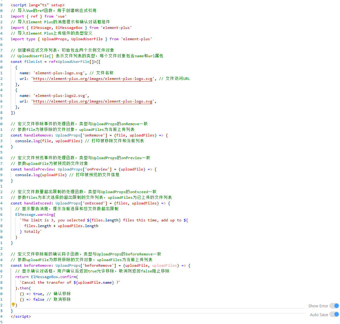Click 'handleRemove' function name

click(38, 135)
